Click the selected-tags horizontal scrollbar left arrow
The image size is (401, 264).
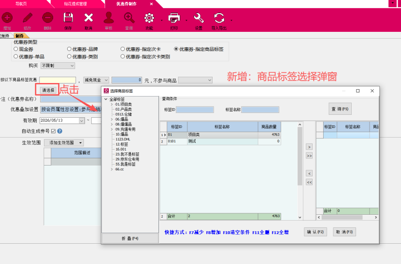tap(319, 218)
